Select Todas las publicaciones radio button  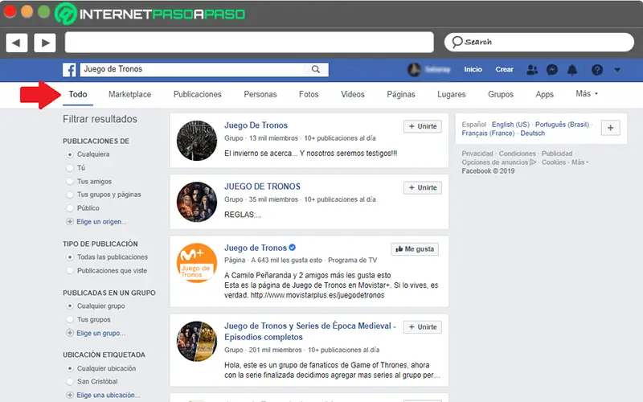(70, 257)
